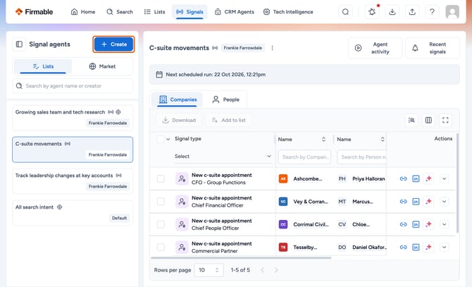This screenshot has width=472, height=287.
Task: Click the Create button
Action: (x=114, y=44)
